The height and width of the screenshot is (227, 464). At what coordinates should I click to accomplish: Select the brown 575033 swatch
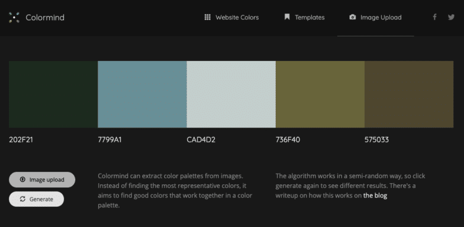(409, 95)
